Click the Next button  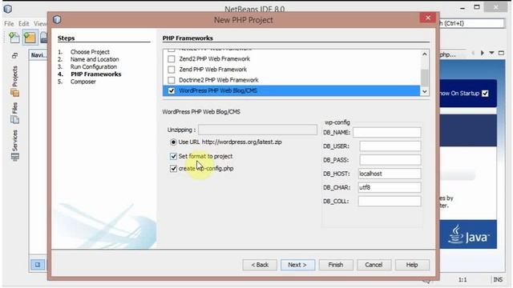tap(297, 265)
